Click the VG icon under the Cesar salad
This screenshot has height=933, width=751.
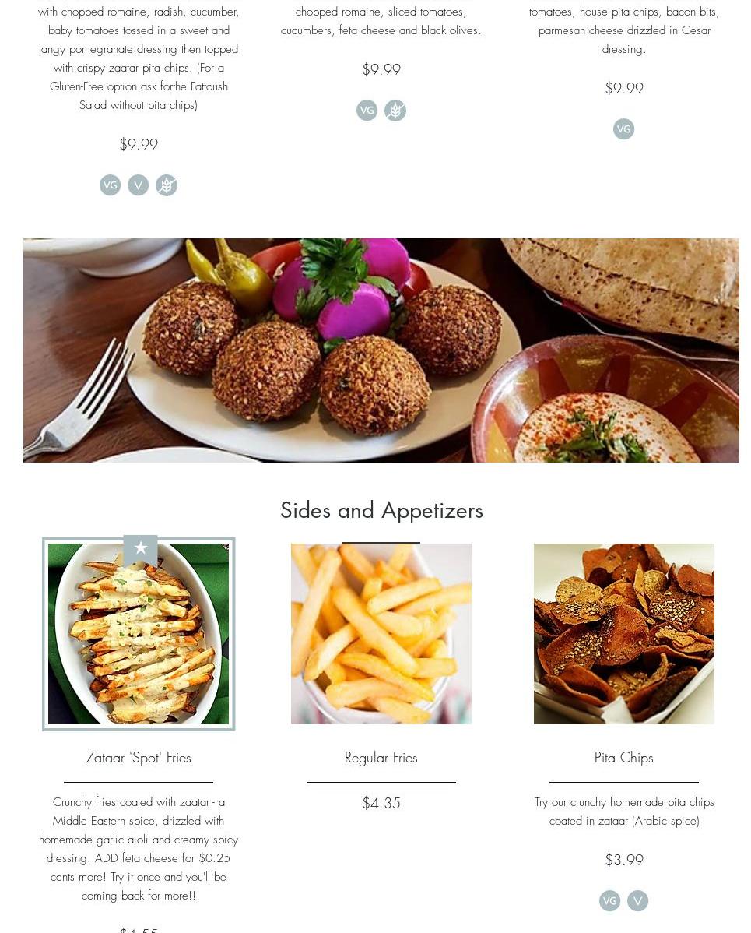623,129
